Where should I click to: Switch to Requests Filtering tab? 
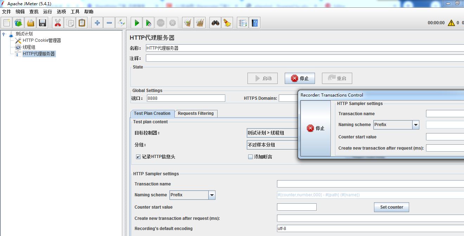point(195,113)
